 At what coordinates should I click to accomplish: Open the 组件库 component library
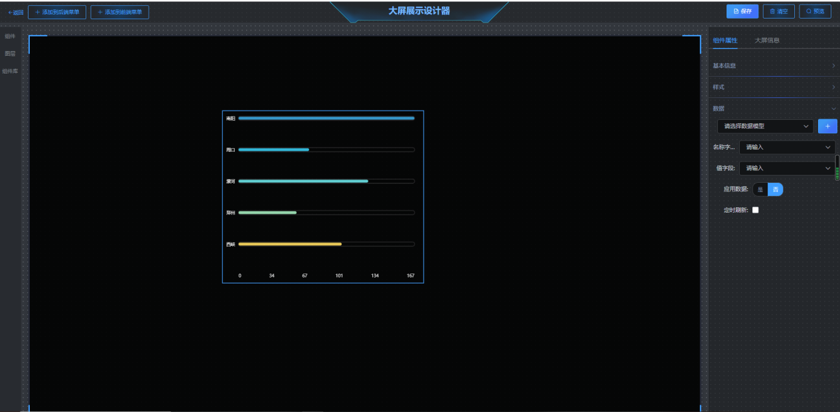pos(10,71)
